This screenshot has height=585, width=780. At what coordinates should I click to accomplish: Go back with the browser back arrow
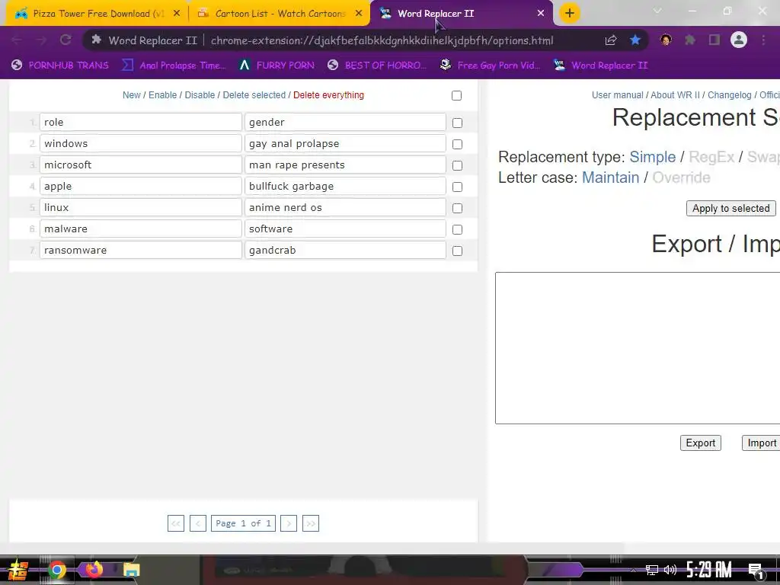[x=17, y=40]
